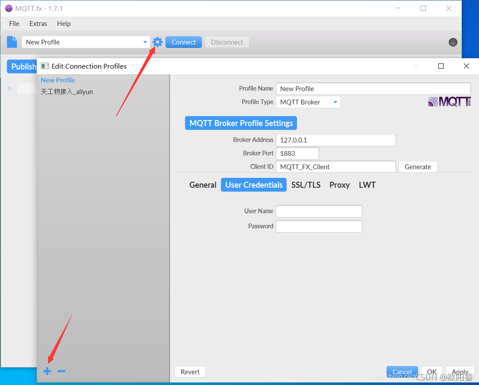The height and width of the screenshot is (385, 479).
Task: Open the File menu
Action: pyautogui.click(x=14, y=23)
